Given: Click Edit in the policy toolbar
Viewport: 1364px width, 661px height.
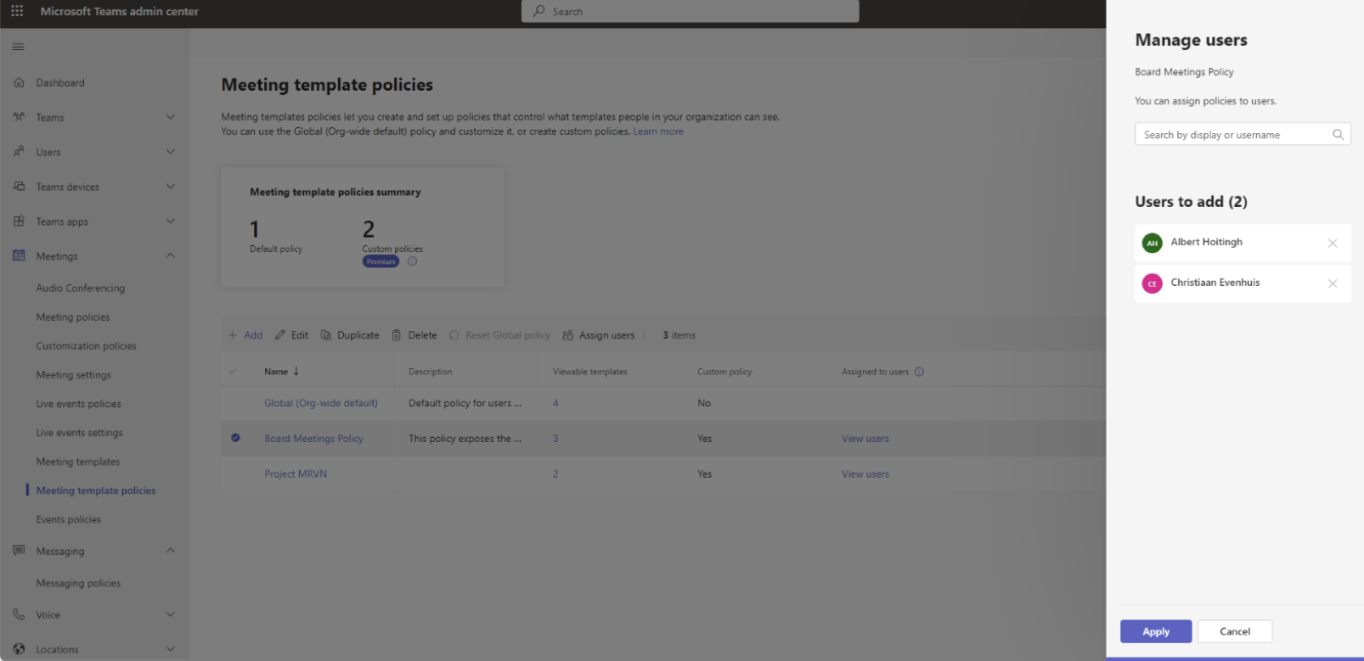Looking at the screenshot, I should click(x=291, y=335).
